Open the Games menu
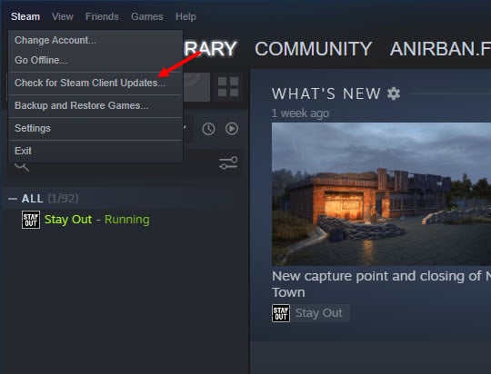This screenshot has height=374, width=491. coord(147,16)
